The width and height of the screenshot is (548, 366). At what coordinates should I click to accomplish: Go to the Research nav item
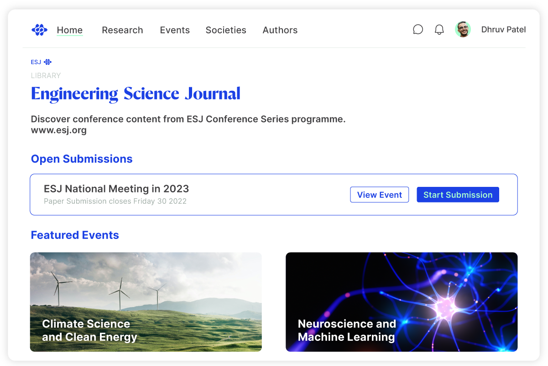click(122, 30)
